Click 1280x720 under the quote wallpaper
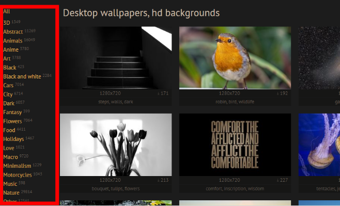The height and width of the screenshot is (206, 340). [229, 180]
